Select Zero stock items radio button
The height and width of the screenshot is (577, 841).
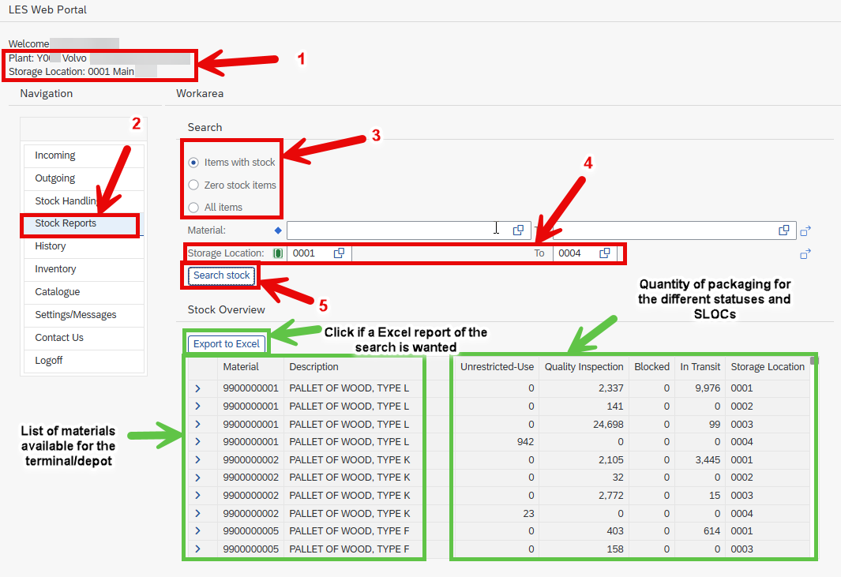[193, 185]
